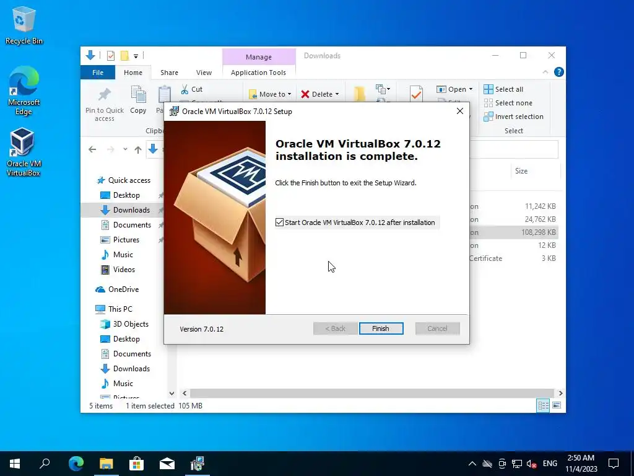This screenshot has width=634, height=476.
Task: Select This PC in navigation pane
Action: click(114, 309)
